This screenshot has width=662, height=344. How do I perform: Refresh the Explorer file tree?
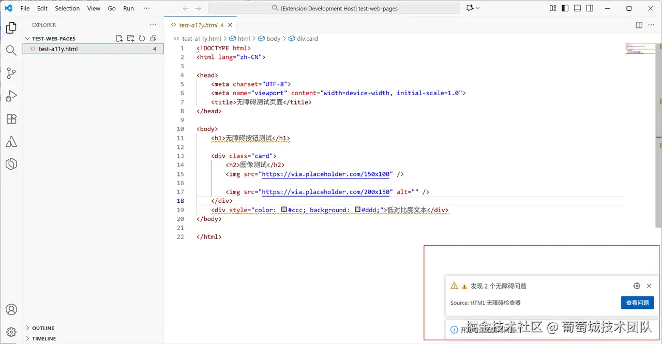[x=142, y=38]
